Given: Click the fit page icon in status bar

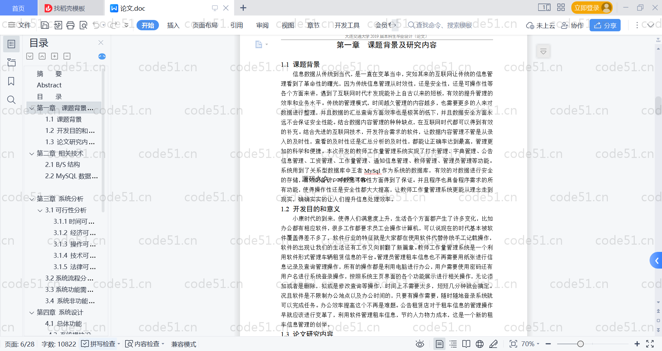Looking at the screenshot, I should coord(513,344).
